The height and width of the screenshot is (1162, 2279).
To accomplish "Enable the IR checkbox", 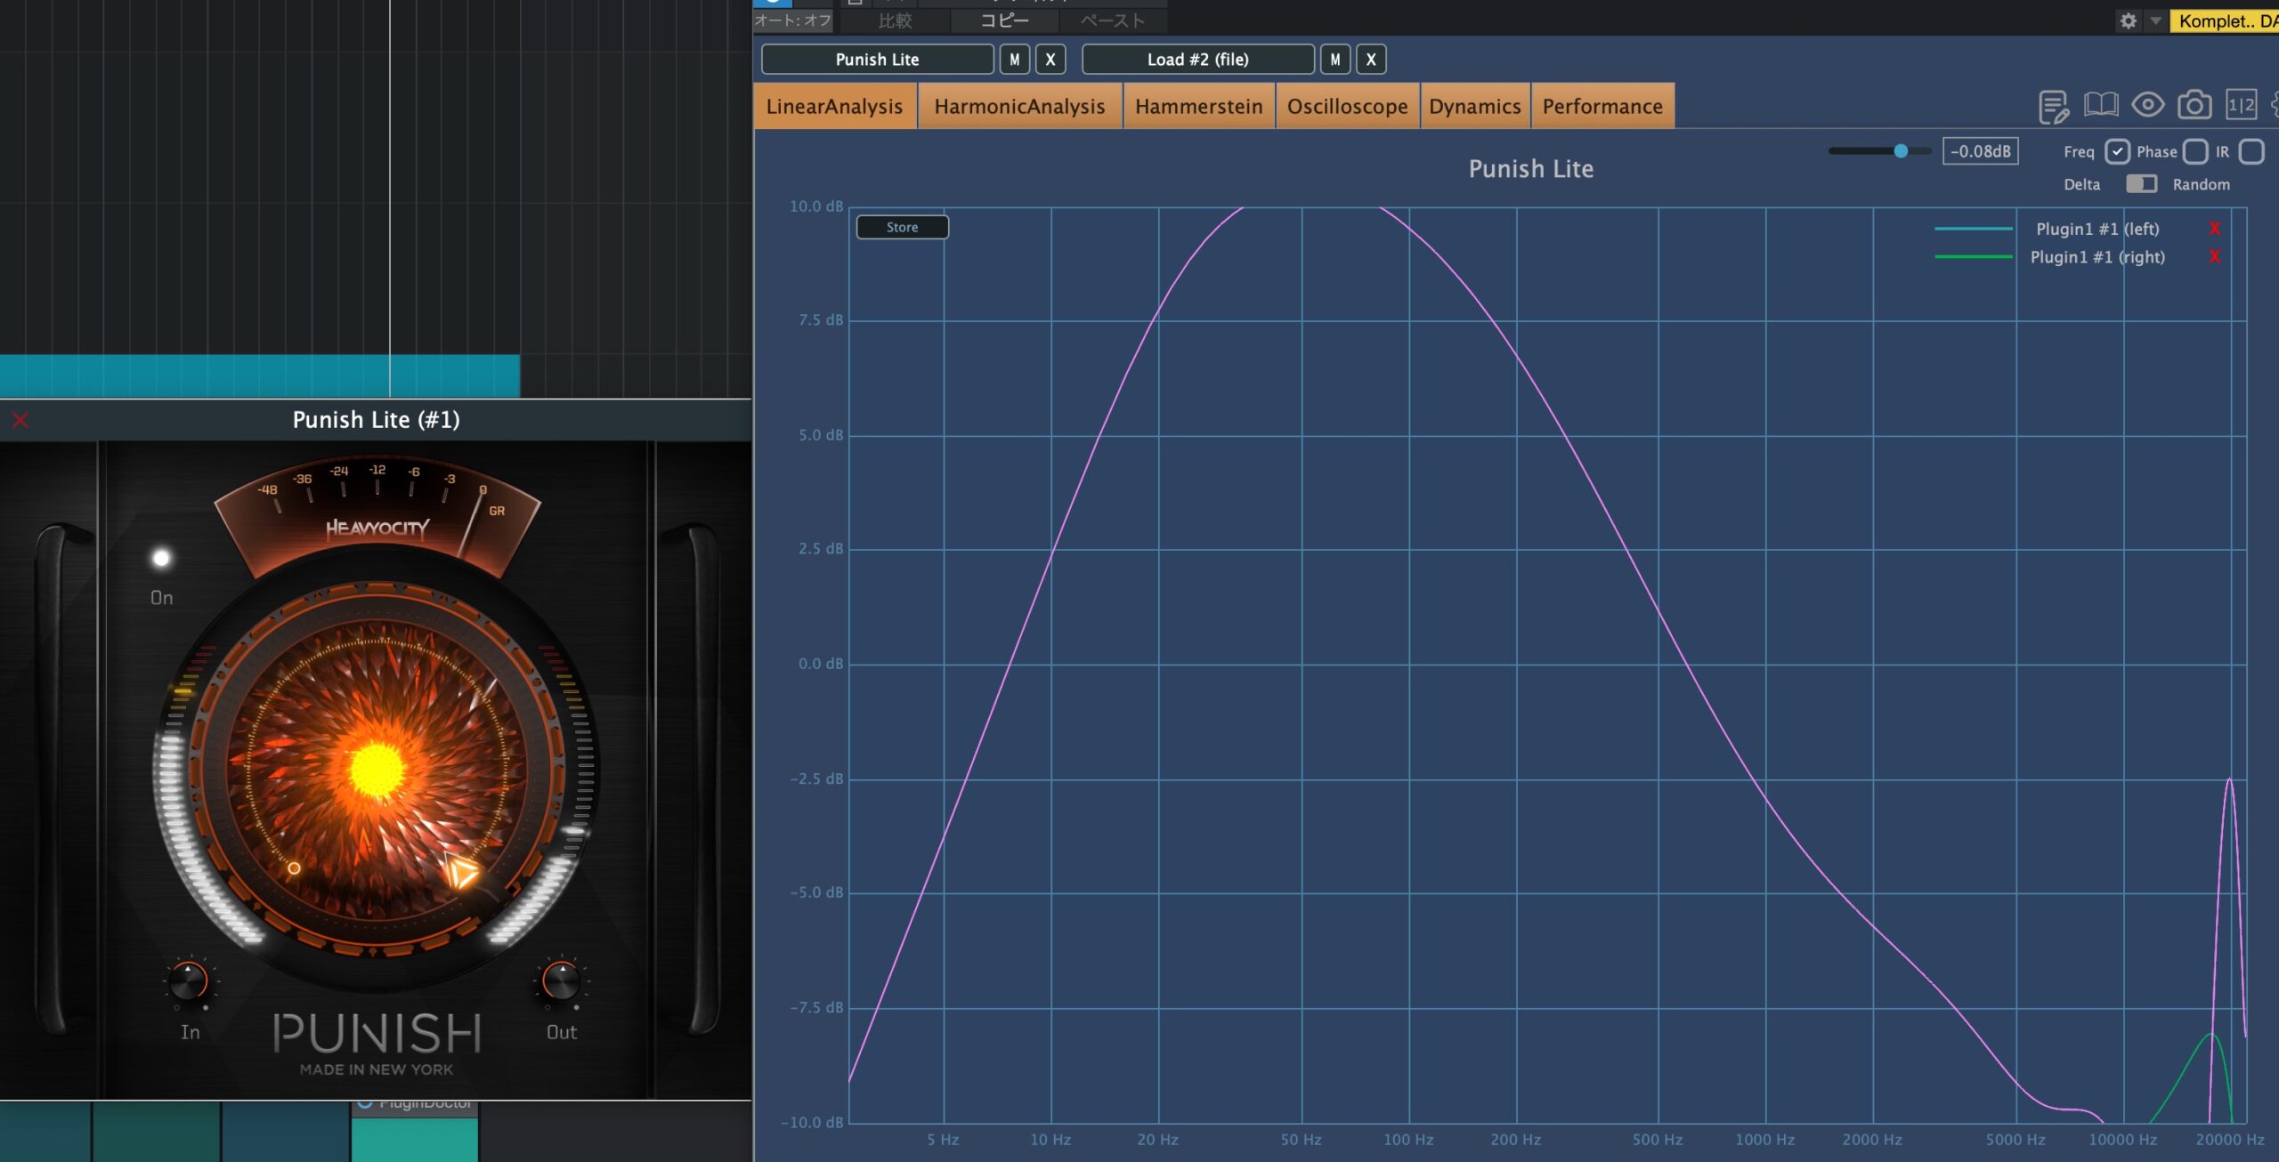I will point(2251,152).
